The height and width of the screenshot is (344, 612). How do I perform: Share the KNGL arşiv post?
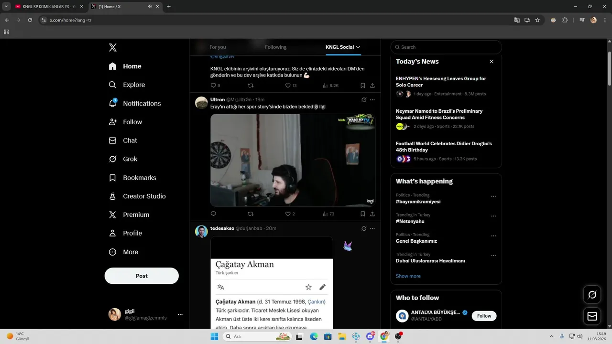point(372,86)
